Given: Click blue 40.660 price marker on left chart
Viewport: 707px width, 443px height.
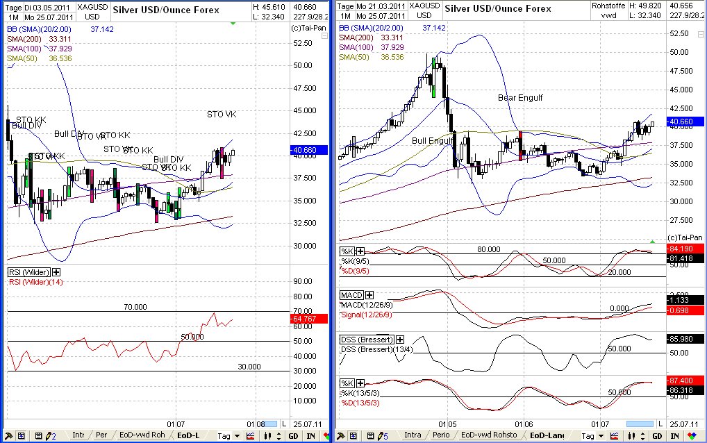Looking at the screenshot, I should 309,150.
